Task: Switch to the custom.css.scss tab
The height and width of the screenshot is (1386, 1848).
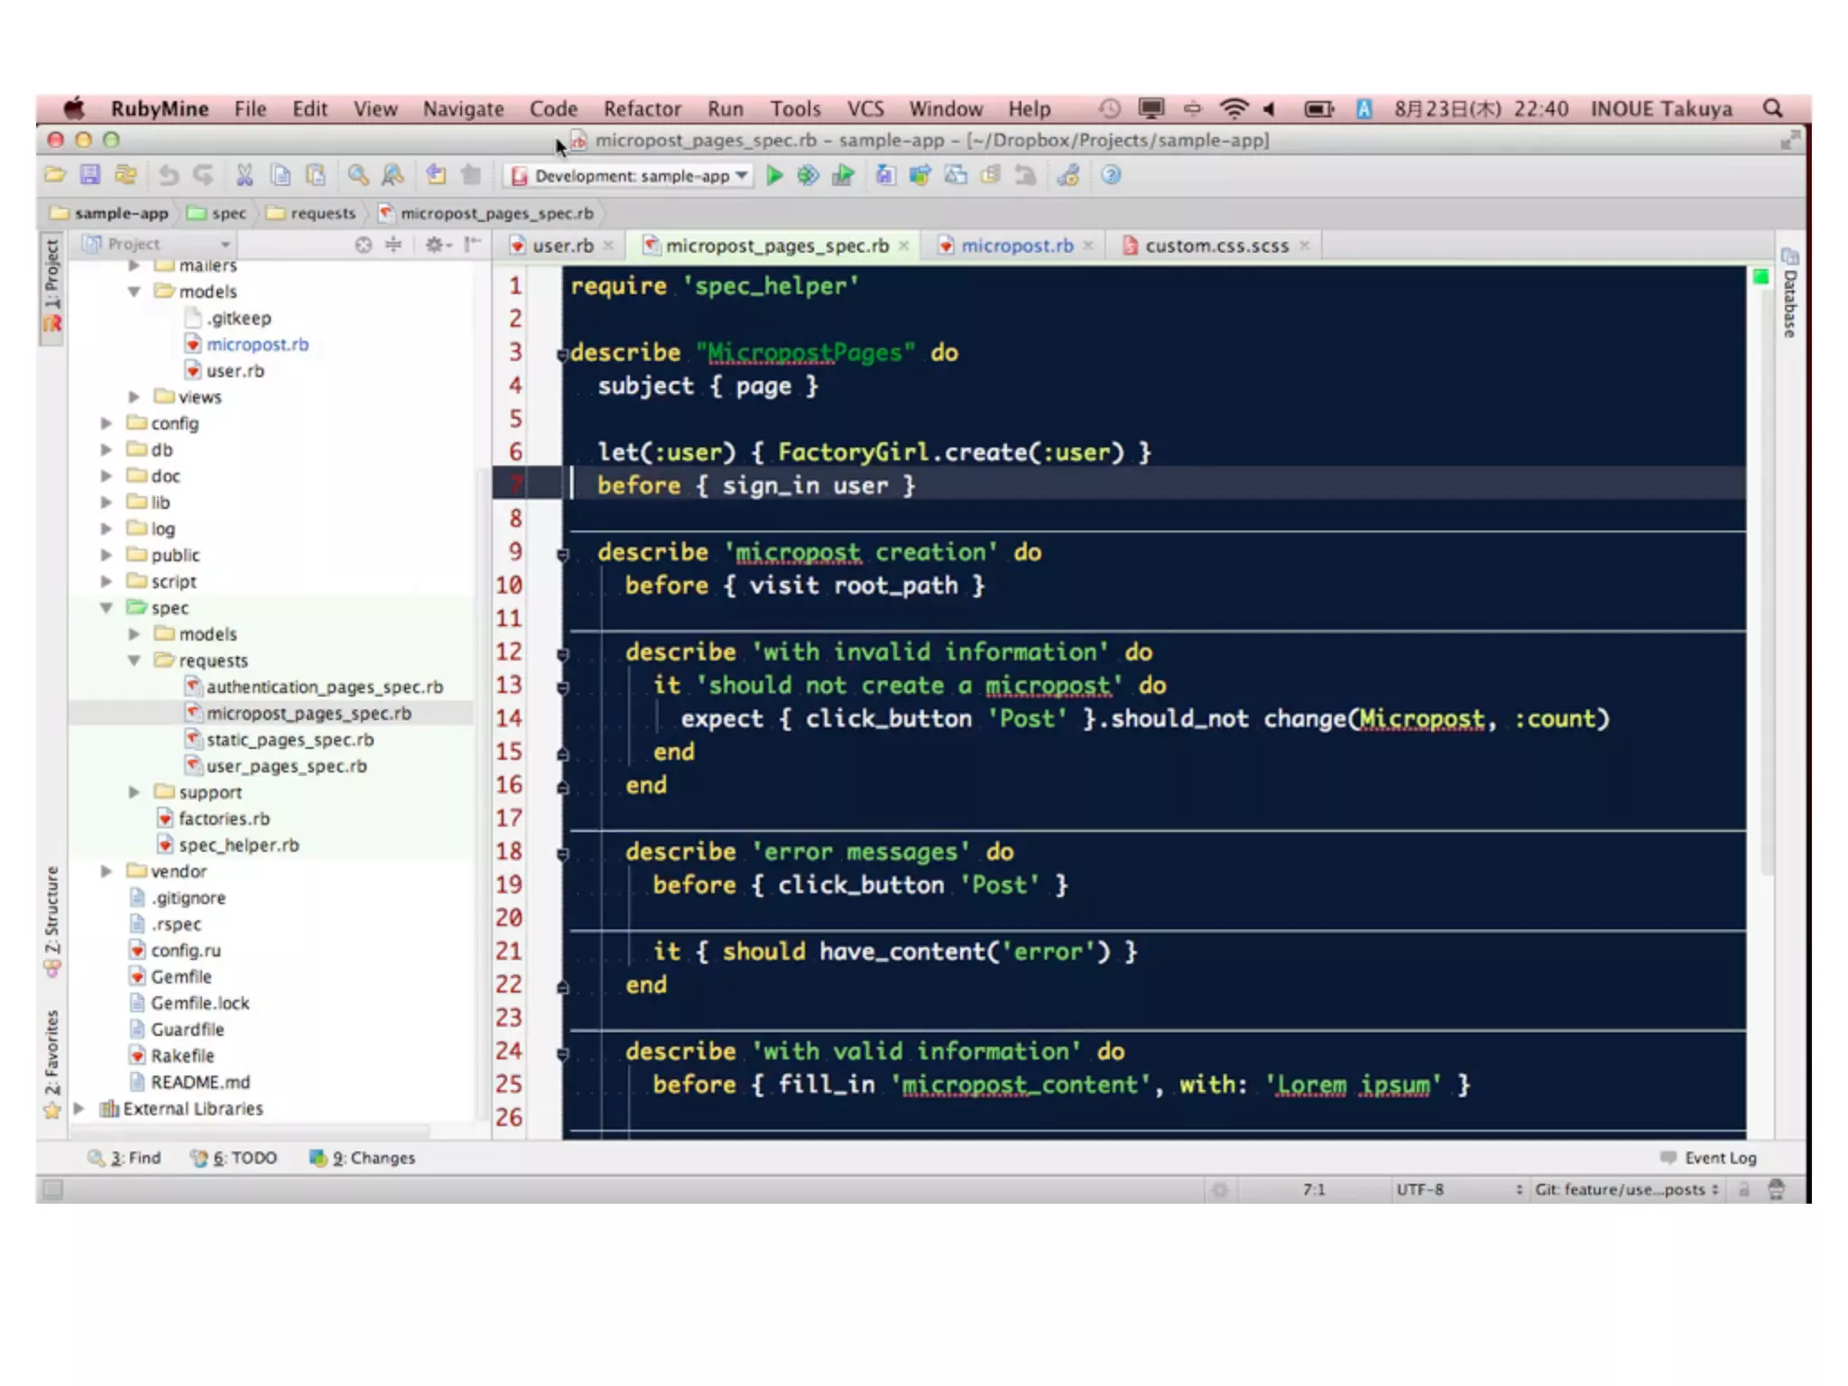Action: pyautogui.click(x=1215, y=245)
